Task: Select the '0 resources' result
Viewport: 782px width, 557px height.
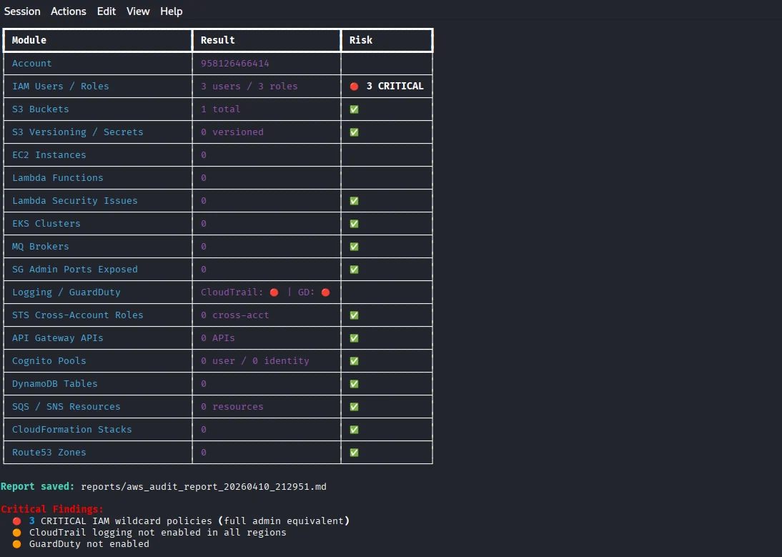Action: pos(232,407)
